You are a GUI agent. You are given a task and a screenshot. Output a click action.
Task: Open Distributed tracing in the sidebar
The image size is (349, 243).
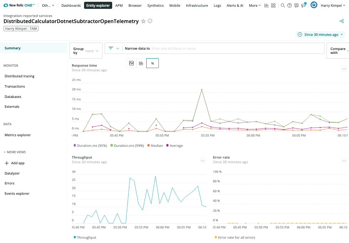20,76
